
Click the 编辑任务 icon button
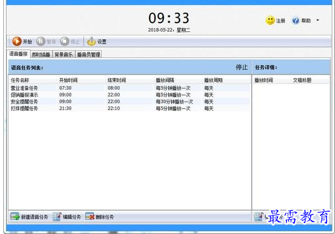67,217
